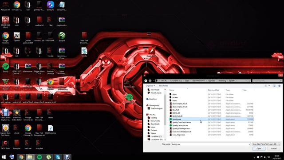Open the Windows Start button
The height and width of the screenshot is (160, 284).
pyautogui.click(x=4, y=157)
